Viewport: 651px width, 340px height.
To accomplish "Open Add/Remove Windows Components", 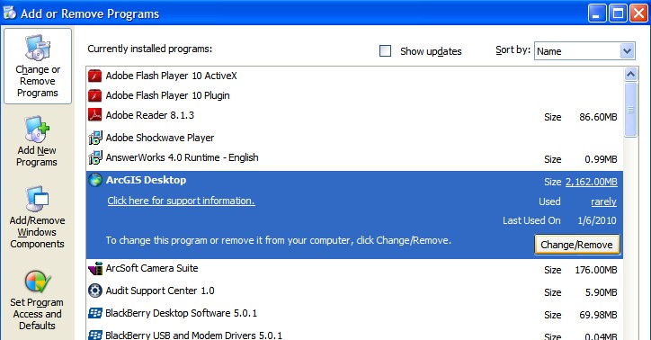I will (x=38, y=218).
